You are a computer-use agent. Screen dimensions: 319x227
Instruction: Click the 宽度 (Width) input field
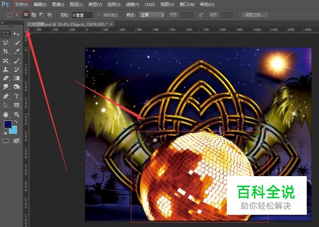click(x=187, y=15)
